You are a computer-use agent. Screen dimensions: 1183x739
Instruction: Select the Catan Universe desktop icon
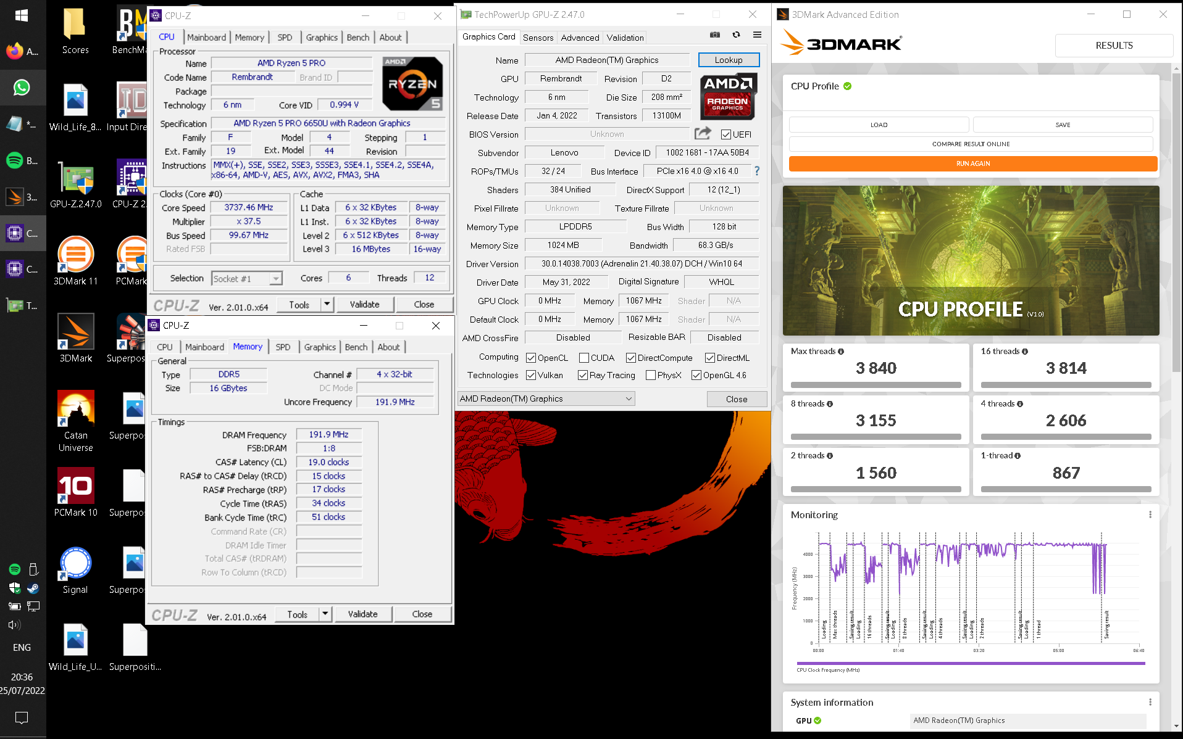click(75, 421)
